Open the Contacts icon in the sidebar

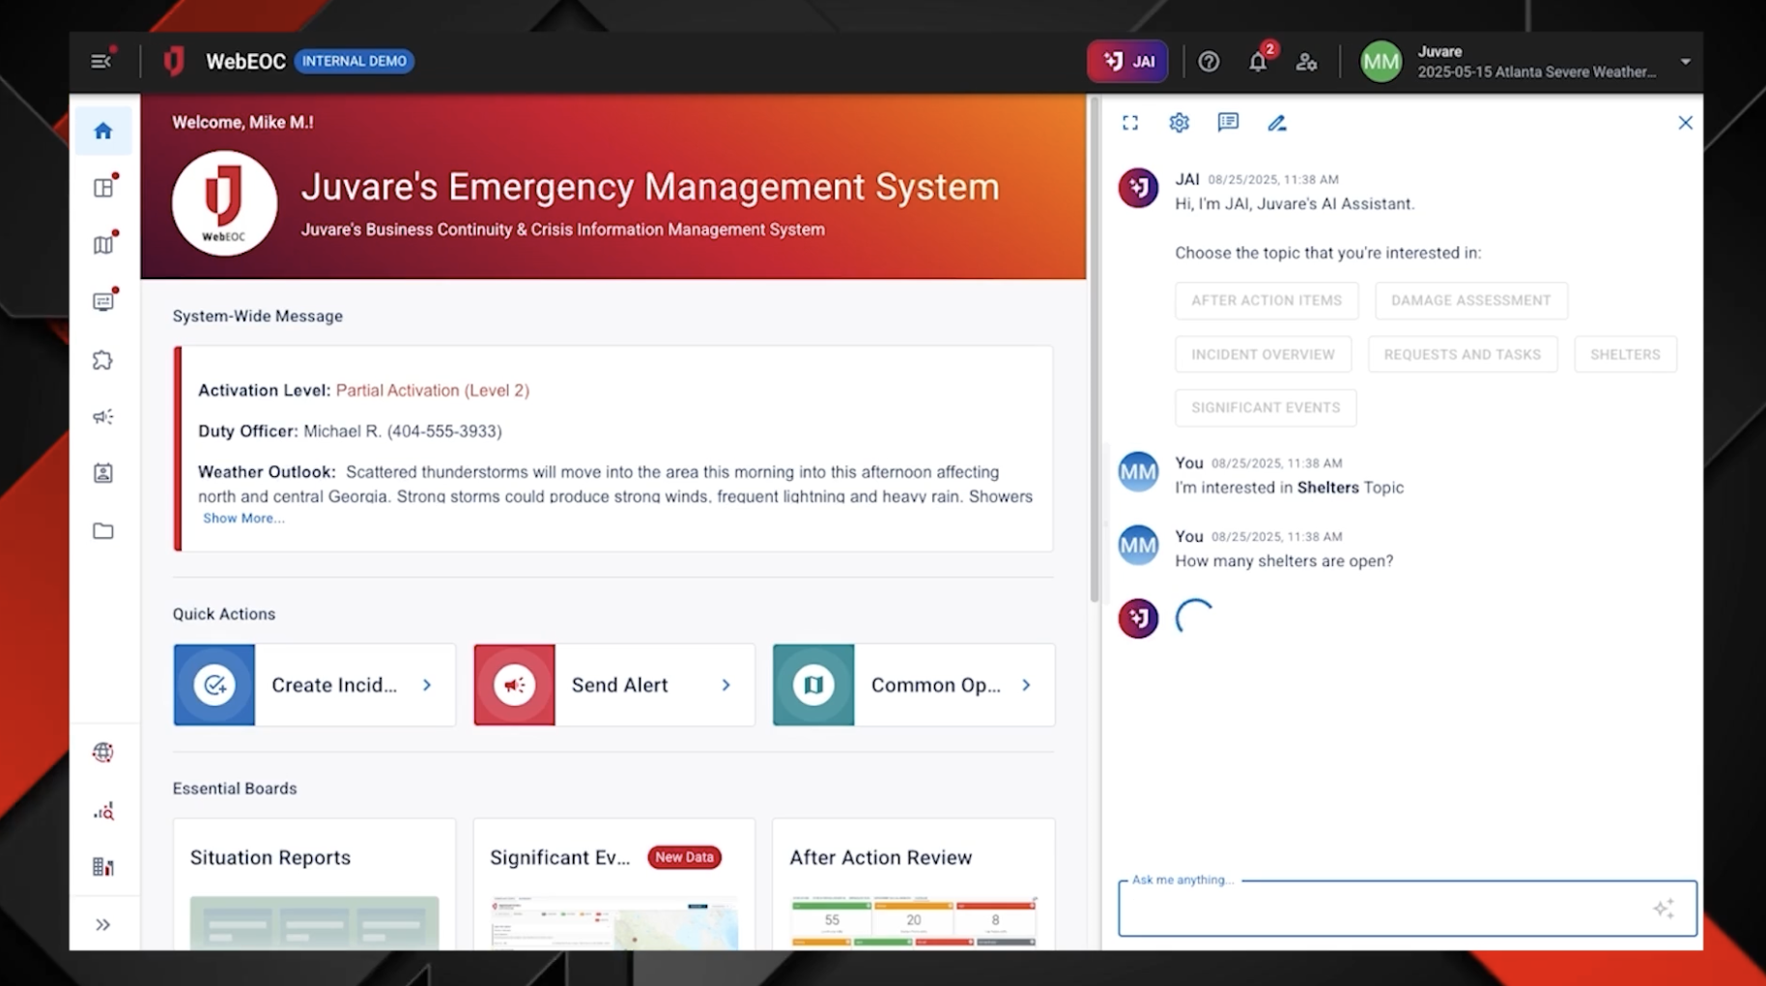pos(102,473)
